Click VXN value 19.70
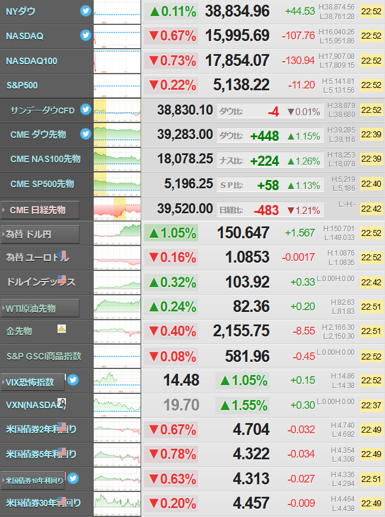The image size is (385, 517). click(182, 405)
